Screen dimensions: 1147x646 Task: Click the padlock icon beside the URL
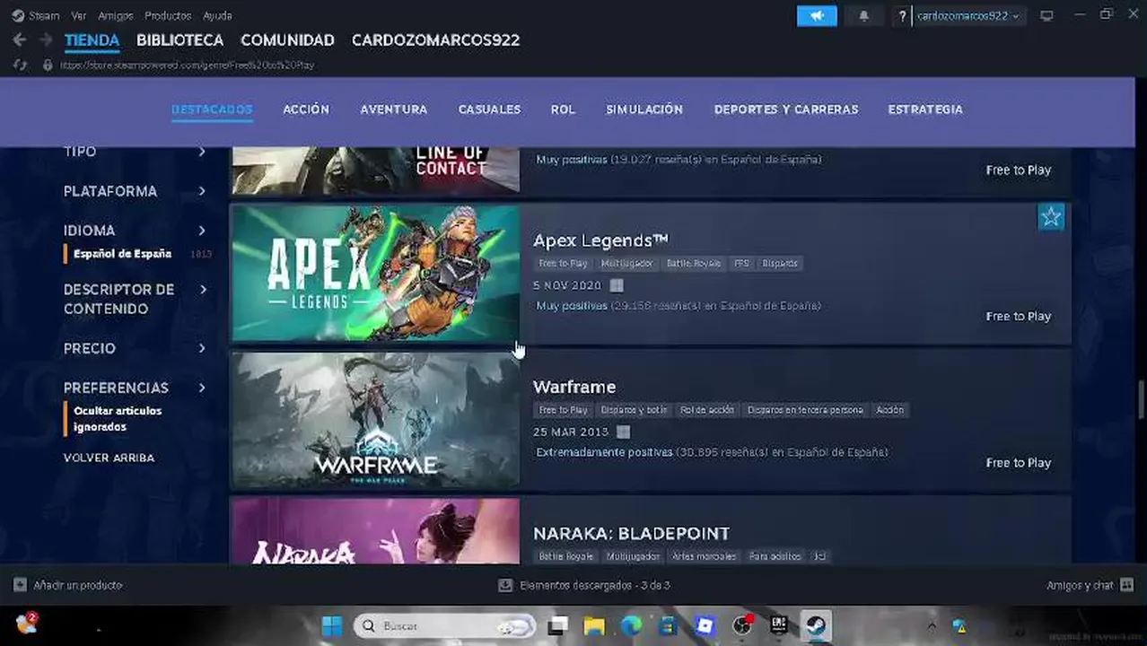pos(48,65)
